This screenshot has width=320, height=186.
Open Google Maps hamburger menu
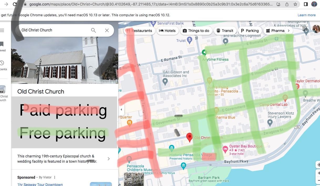click(x=2, y=30)
